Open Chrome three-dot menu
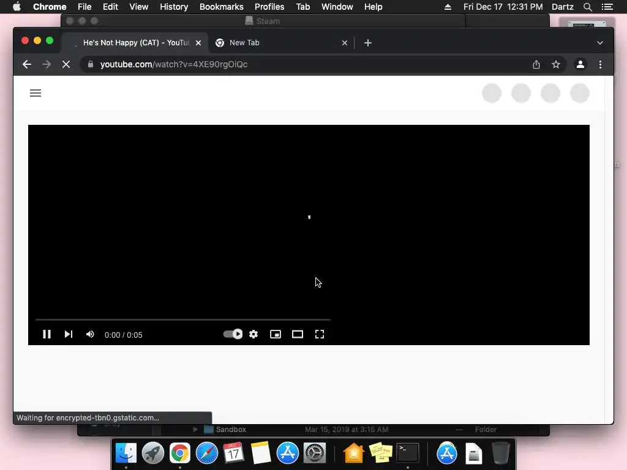 tap(600, 64)
